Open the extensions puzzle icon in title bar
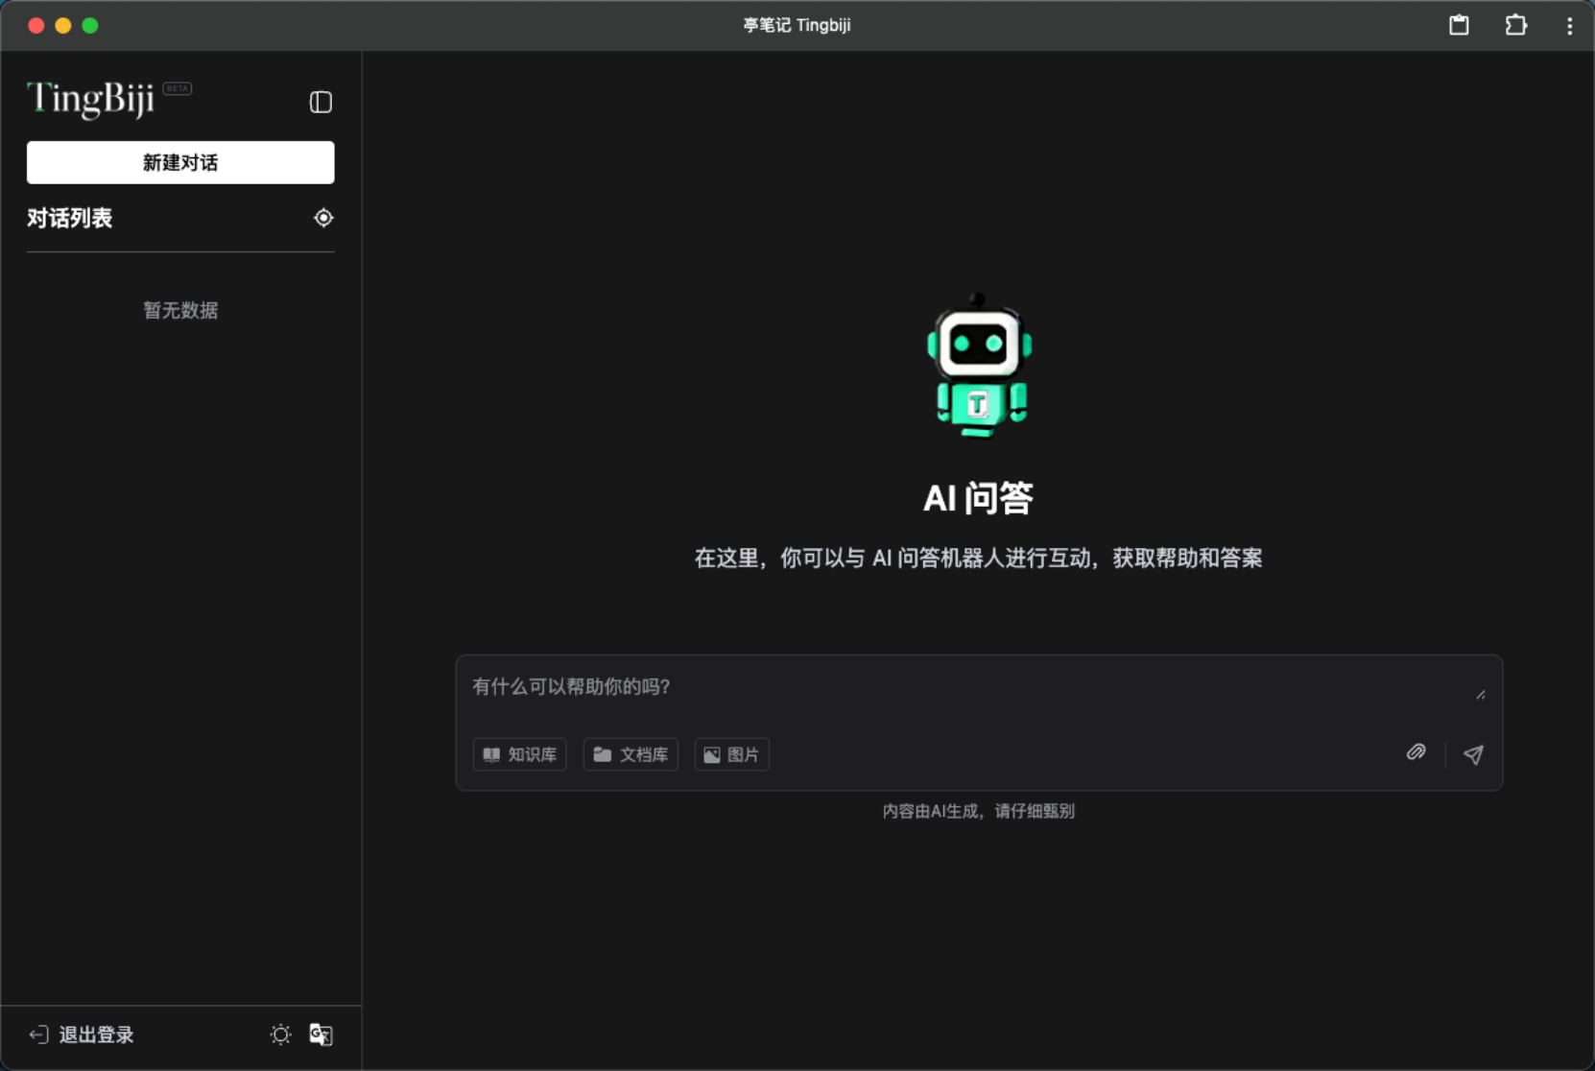 1516,25
